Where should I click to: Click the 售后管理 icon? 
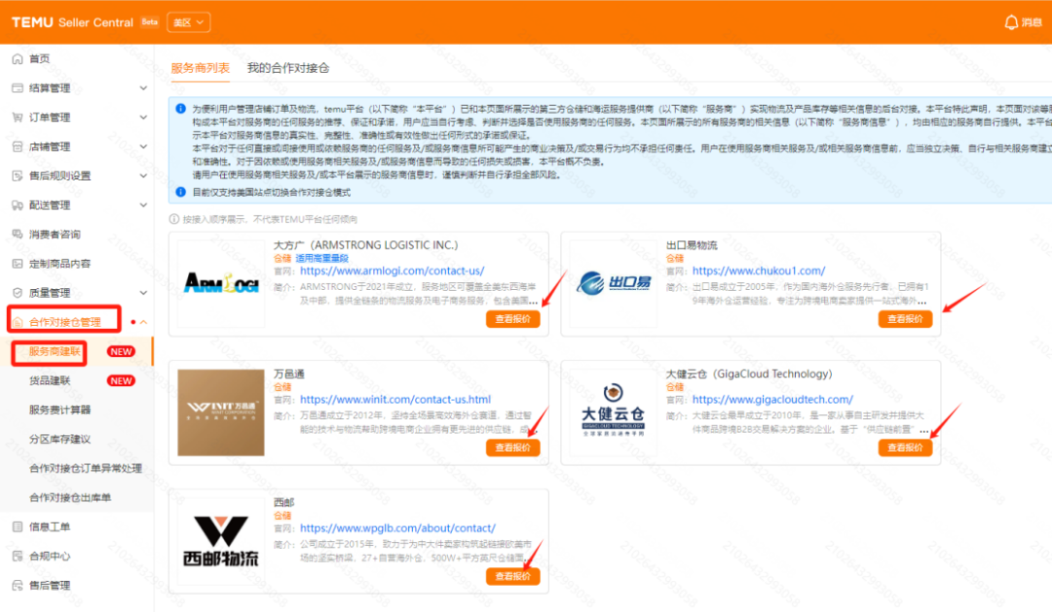tap(18, 585)
